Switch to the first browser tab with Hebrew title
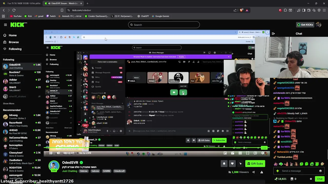The width and height of the screenshot is (328, 184). click(21, 3)
